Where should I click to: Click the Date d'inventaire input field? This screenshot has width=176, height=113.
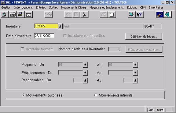[44, 36]
